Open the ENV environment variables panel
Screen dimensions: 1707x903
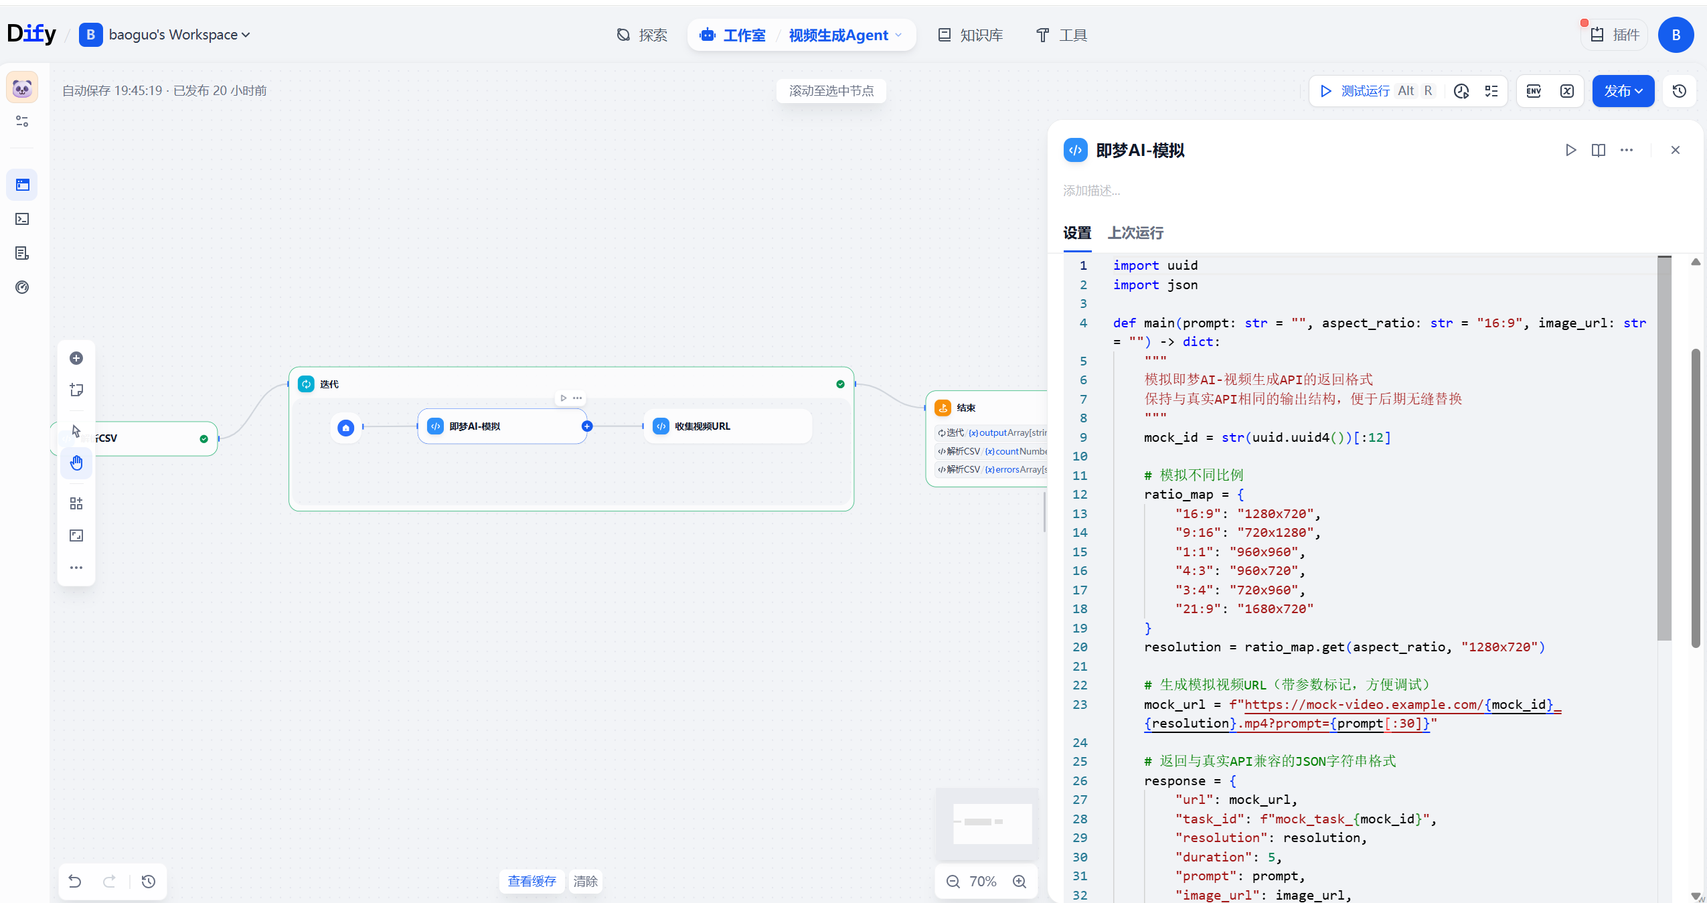(x=1534, y=91)
